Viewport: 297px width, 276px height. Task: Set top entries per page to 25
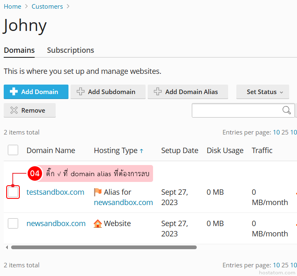pyautogui.click(x=285, y=132)
